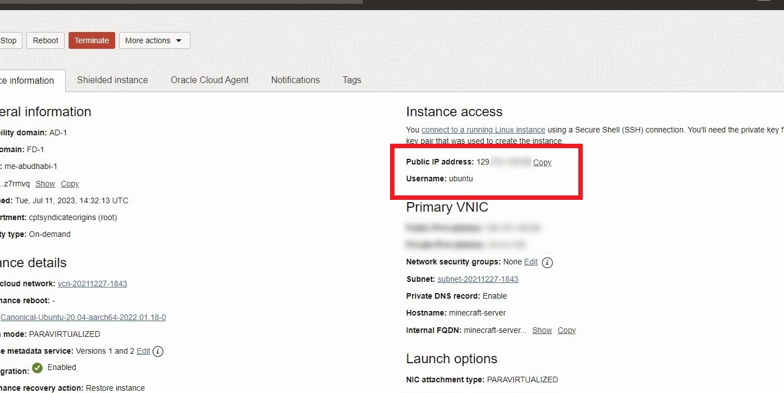Open the More actions dropdown
Image resolution: width=784 pixels, height=393 pixels.
(154, 40)
